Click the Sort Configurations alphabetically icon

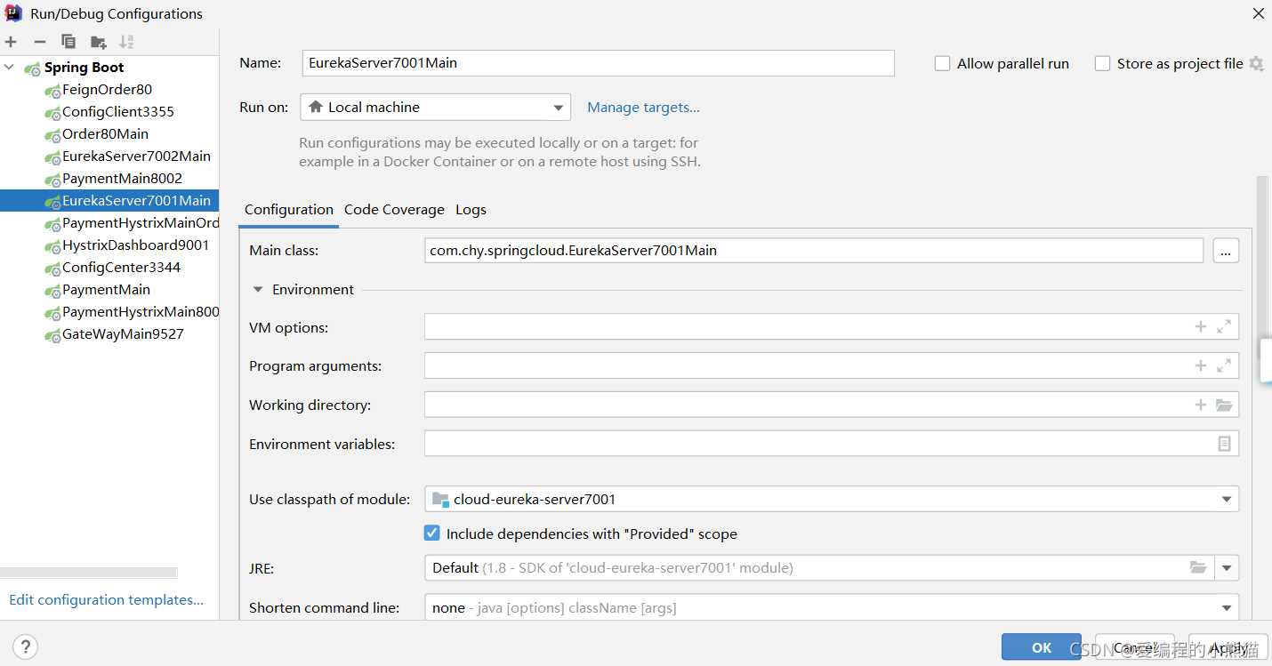point(126,42)
